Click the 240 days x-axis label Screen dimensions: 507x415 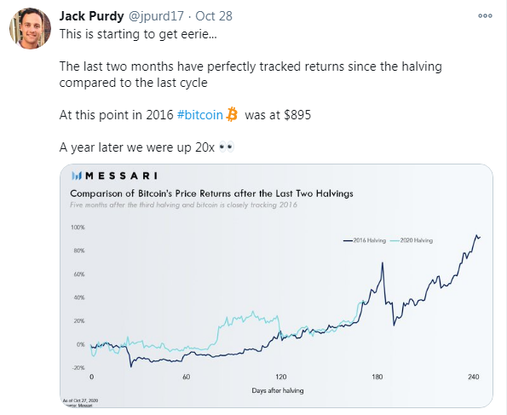click(x=474, y=377)
